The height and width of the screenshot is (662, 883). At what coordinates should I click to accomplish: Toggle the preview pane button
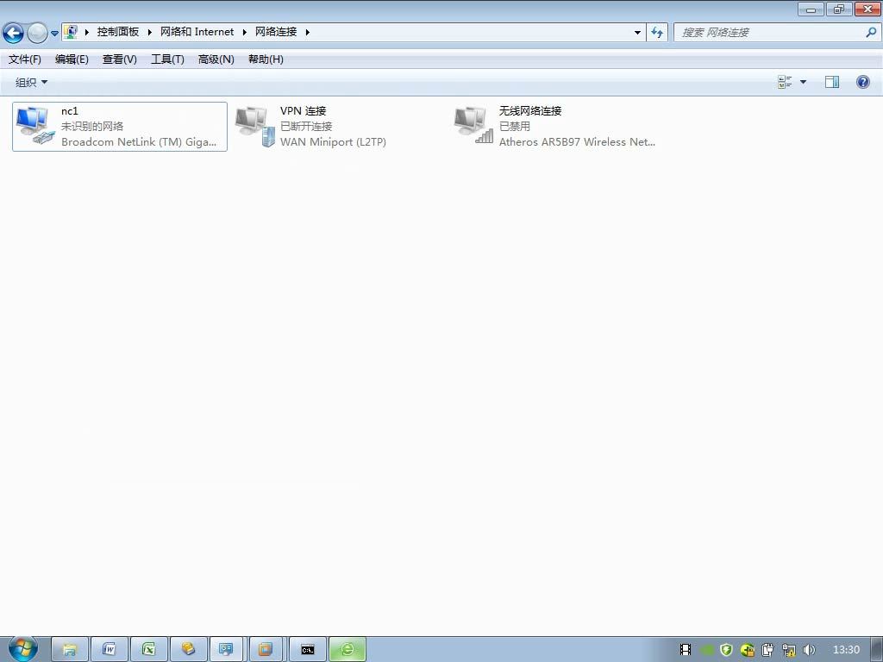pos(832,82)
